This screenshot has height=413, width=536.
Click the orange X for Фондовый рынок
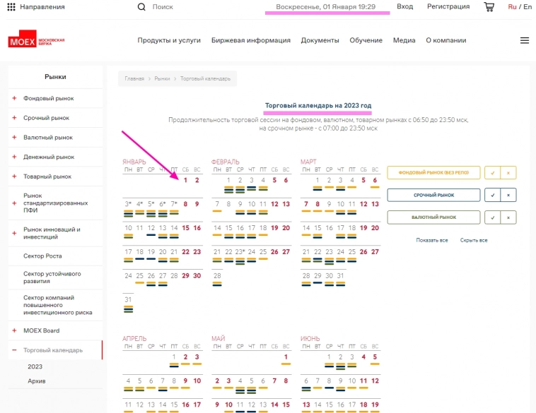[508, 173]
